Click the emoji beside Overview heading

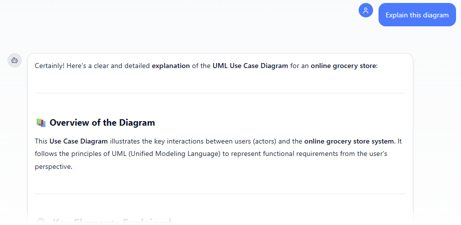41,123
